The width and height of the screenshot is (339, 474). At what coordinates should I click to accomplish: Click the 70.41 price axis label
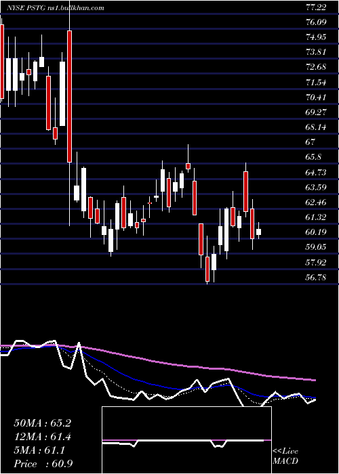(x=316, y=98)
